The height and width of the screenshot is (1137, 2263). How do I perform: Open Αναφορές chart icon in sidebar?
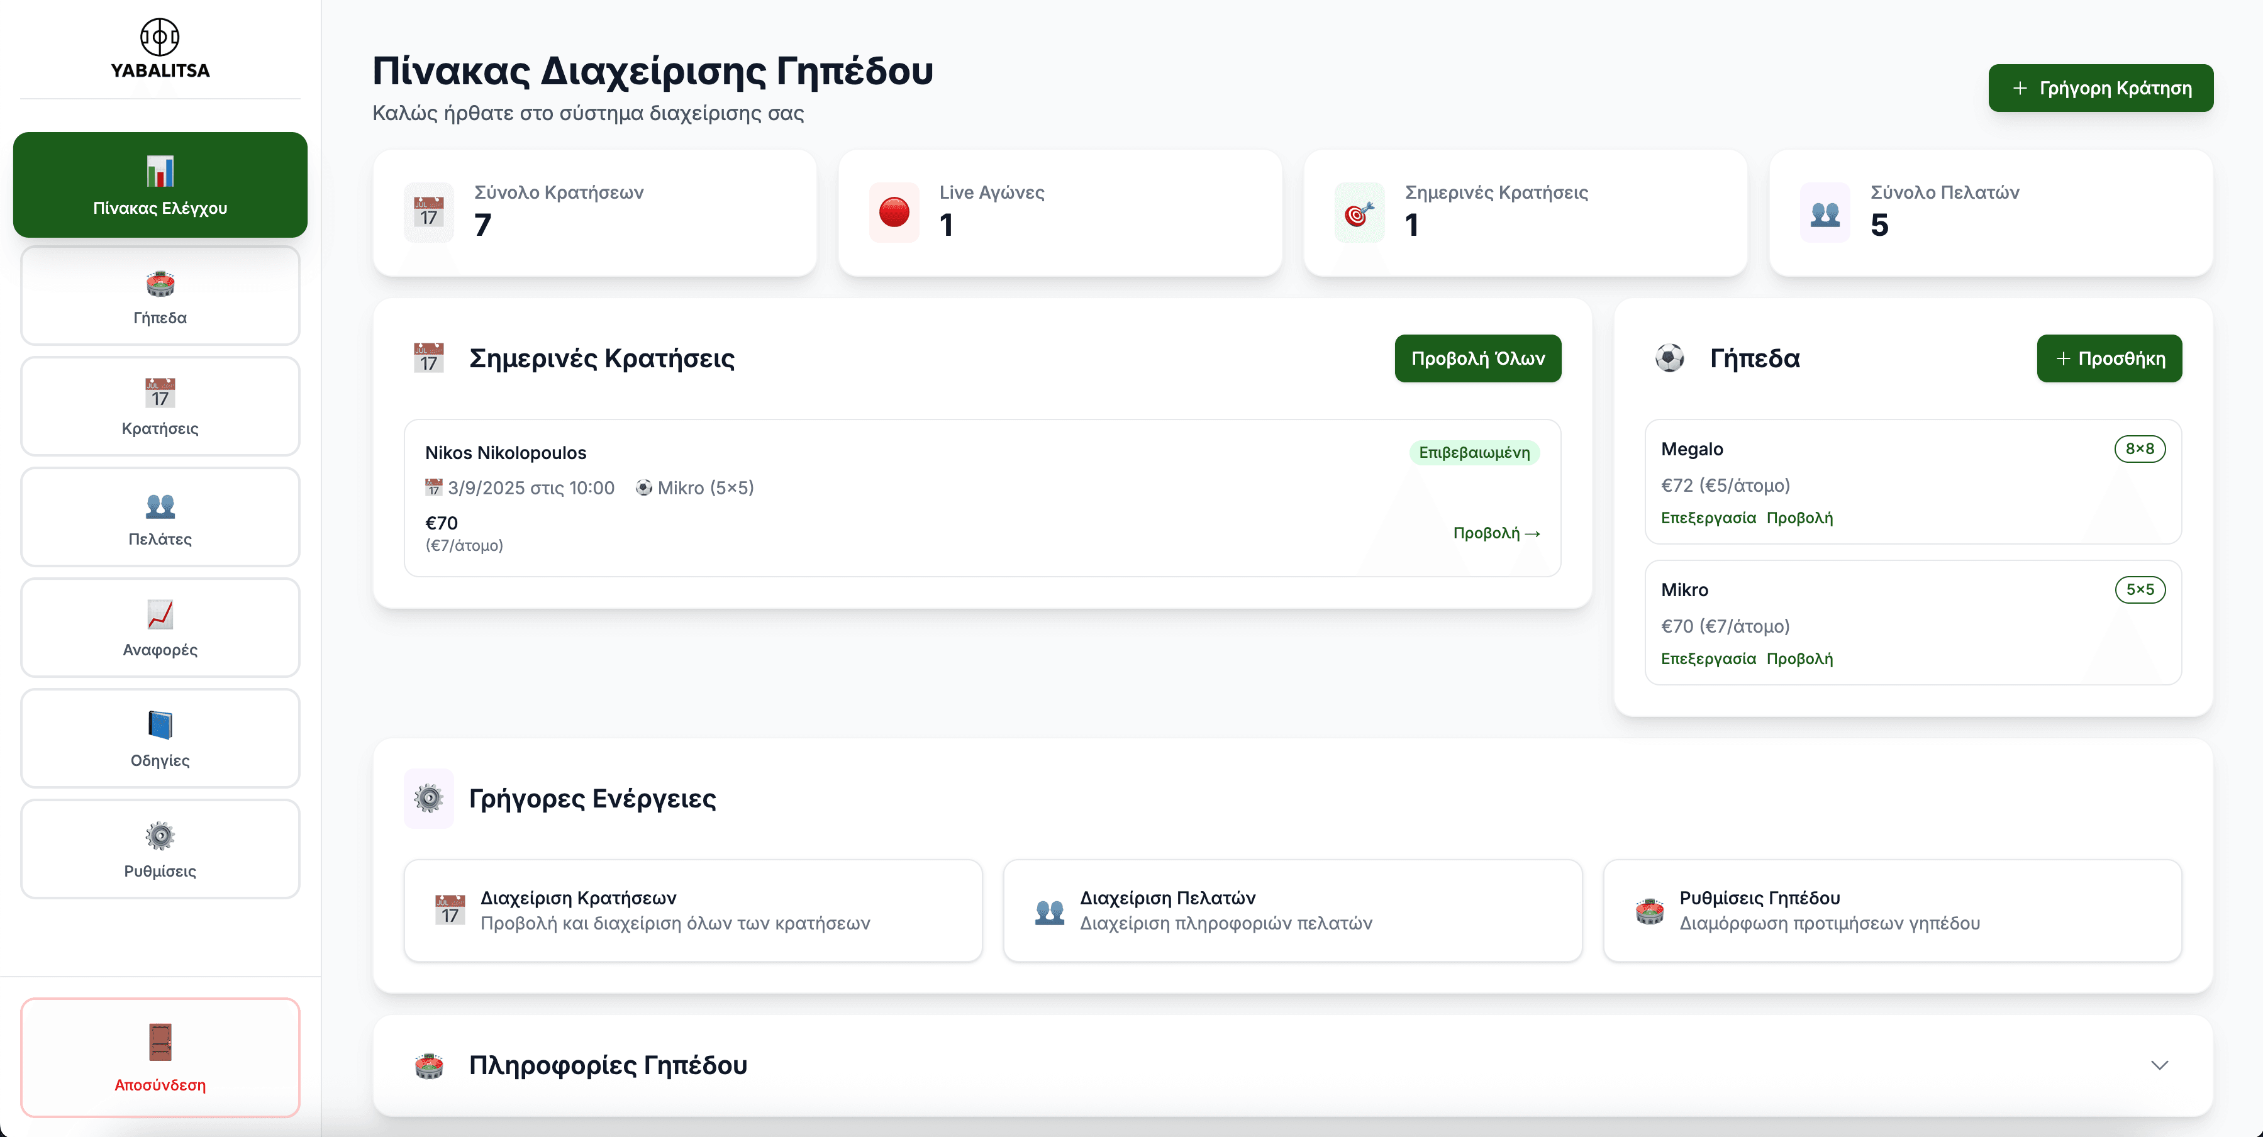[x=160, y=615]
